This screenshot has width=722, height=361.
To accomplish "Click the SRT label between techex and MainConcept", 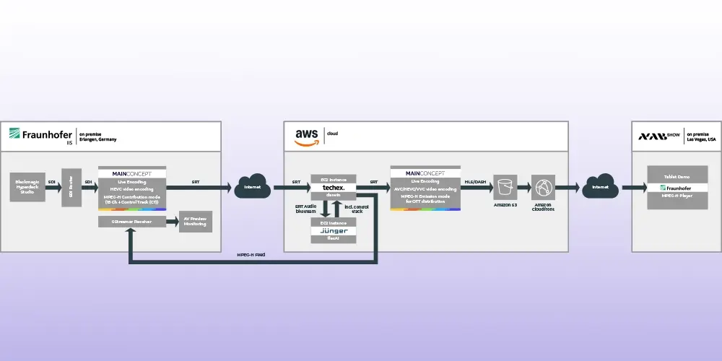I will [x=374, y=183].
